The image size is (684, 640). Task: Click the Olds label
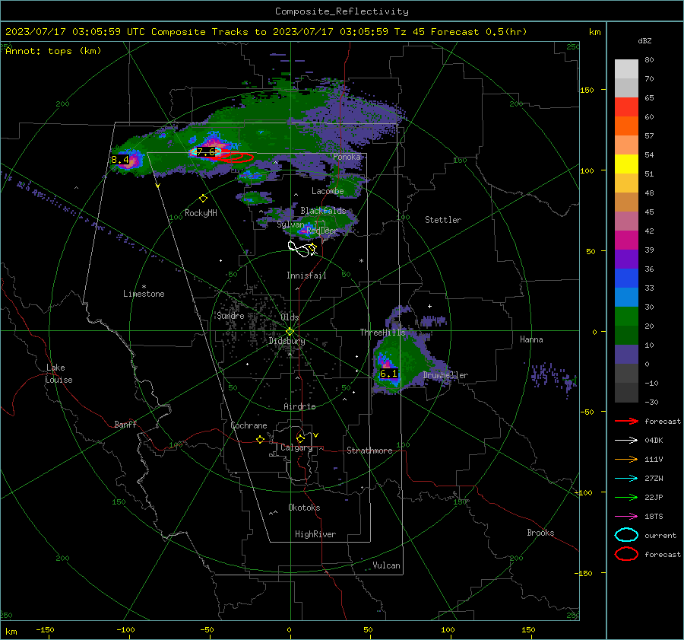click(290, 317)
